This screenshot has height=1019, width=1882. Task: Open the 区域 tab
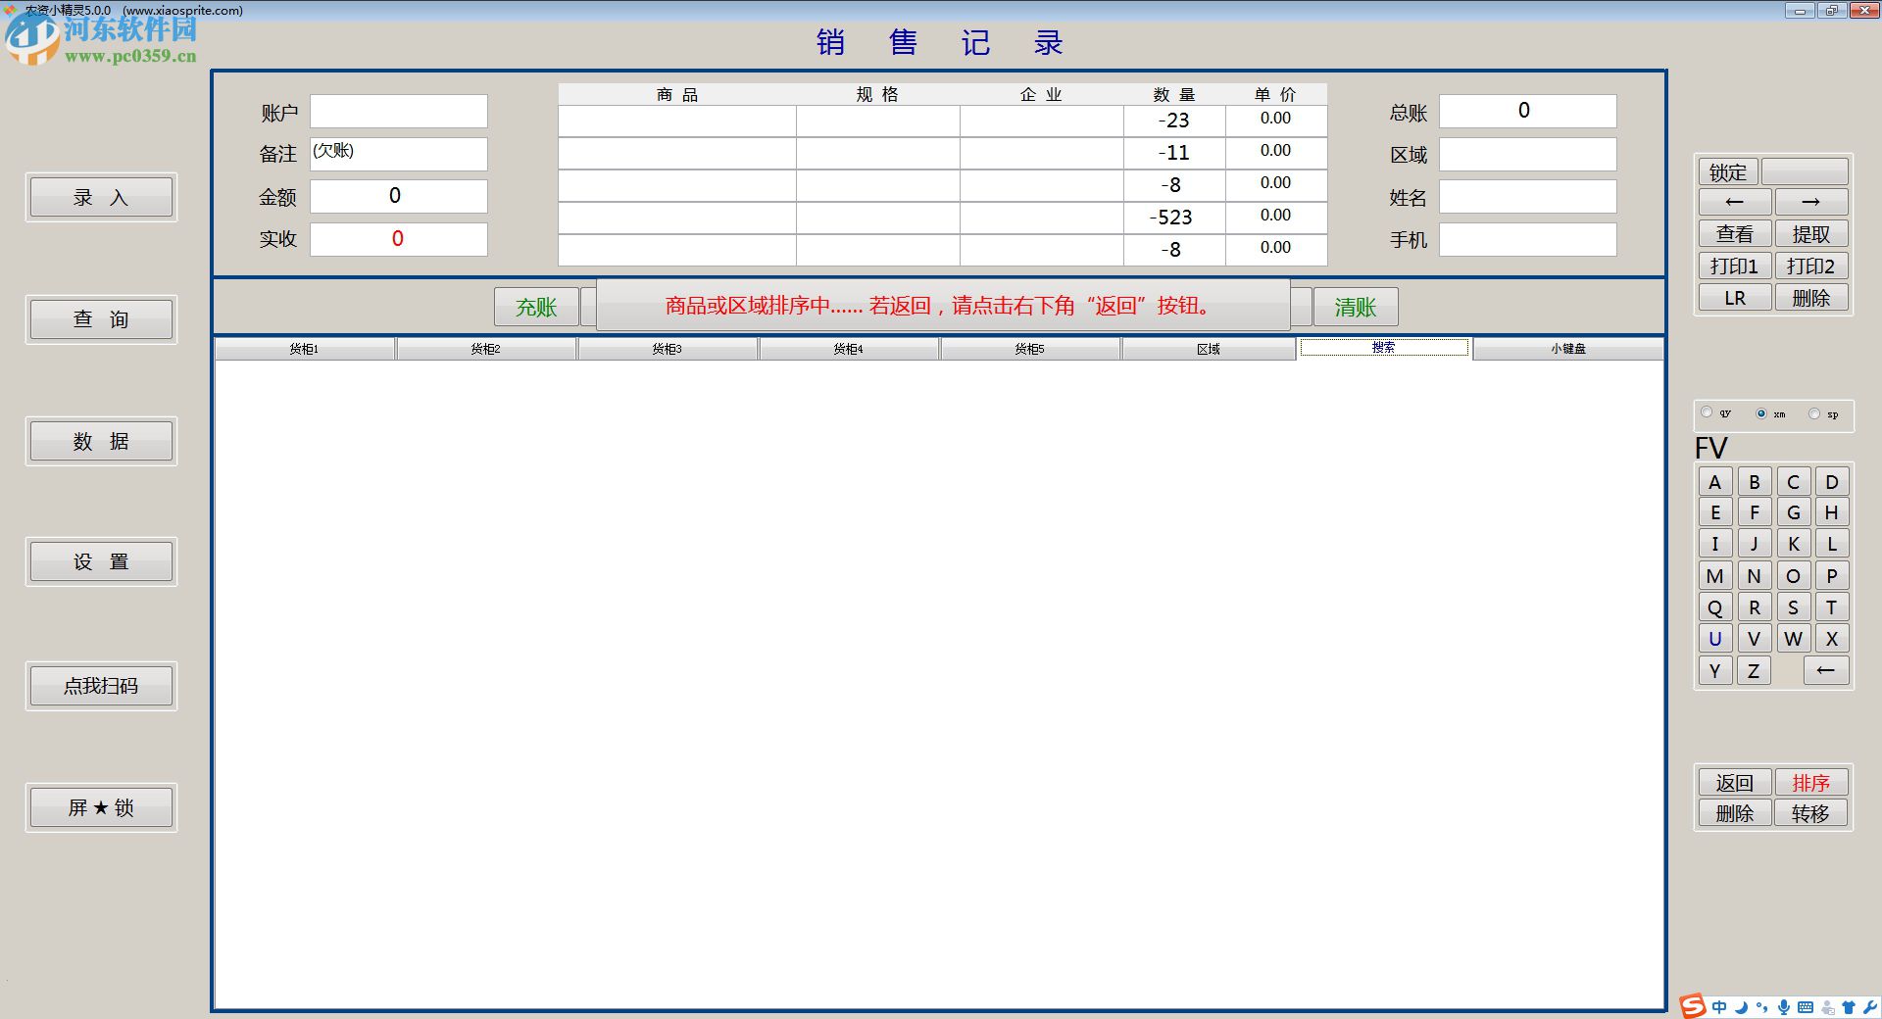[x=1208, y=349]
